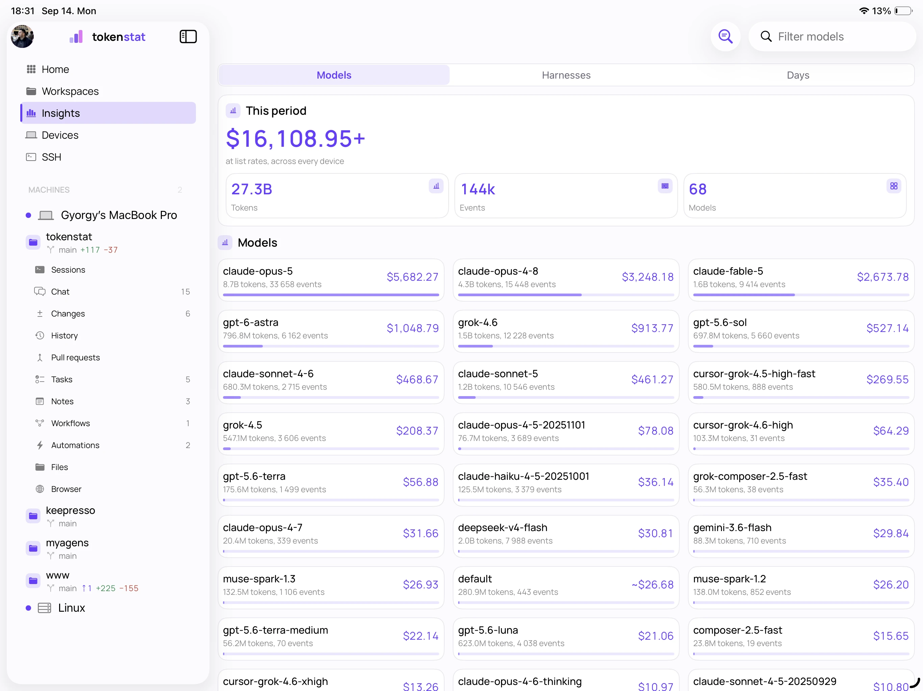923x691 pixels.
Task: Click the deepseek-v4-flash model name
Action: (x=502, y=528)
